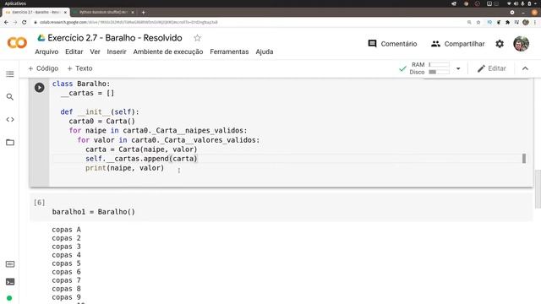Close the Exercício 2.7 browser tab
The width and height of the screenshot is (541, 304).
(x=65, y=12)
